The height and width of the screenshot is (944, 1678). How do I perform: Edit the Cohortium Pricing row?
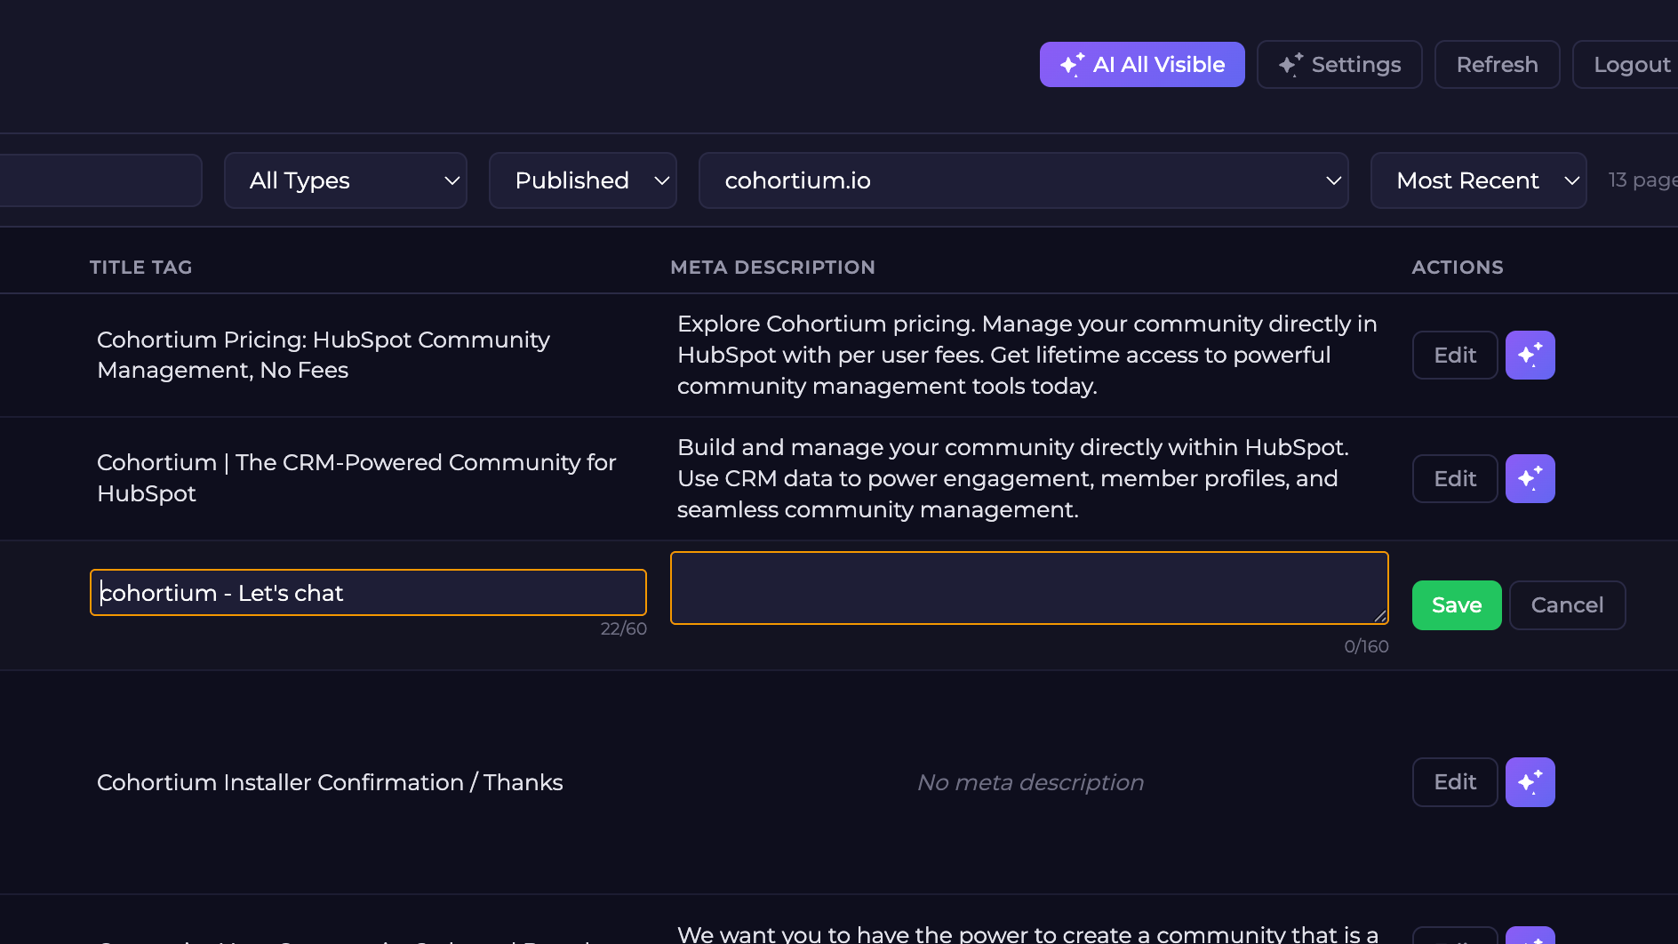[1455, 356]
